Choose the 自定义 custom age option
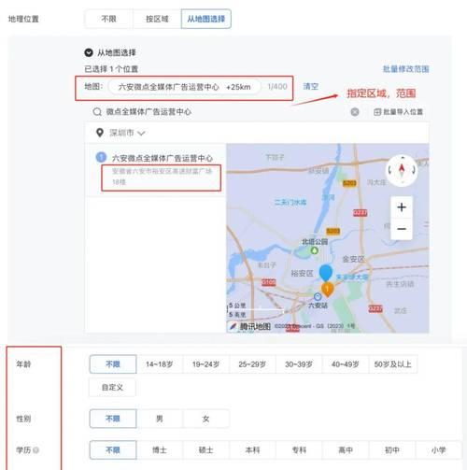 [x=112, y=388]
